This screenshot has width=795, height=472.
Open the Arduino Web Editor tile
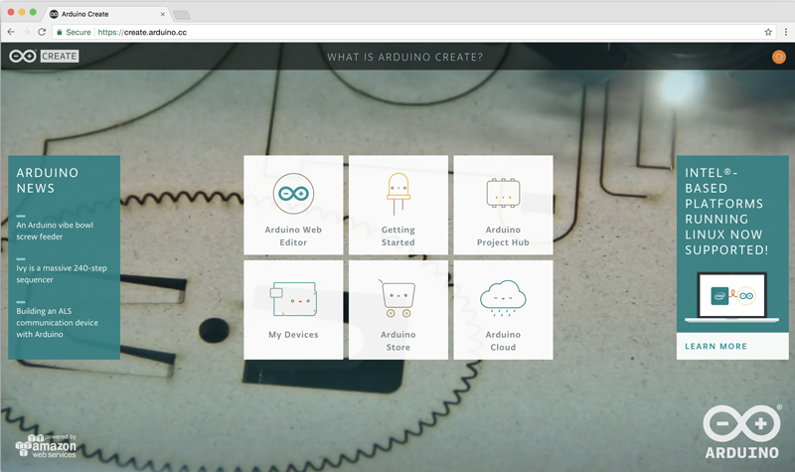click(x=293, y=205)
